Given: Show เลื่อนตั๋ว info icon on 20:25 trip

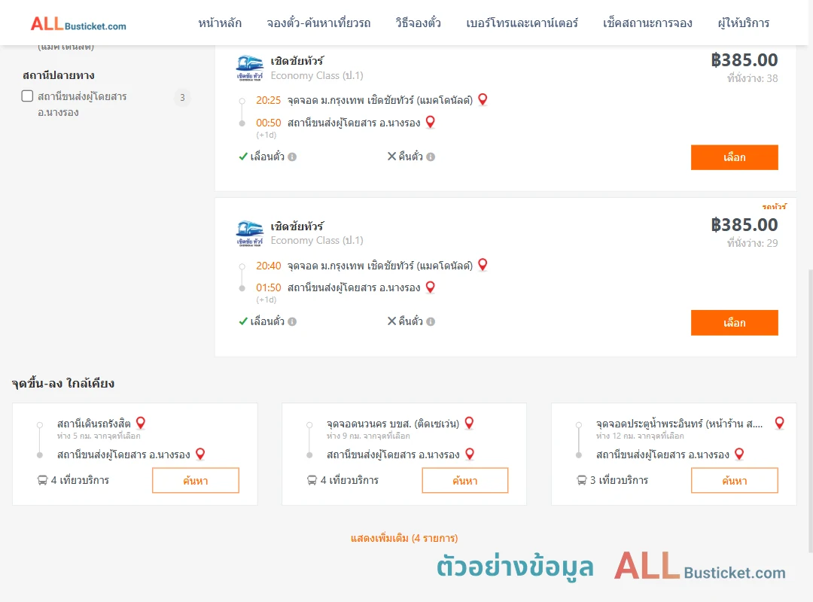Looking at the screenshot, I should [x=292, y=157].
